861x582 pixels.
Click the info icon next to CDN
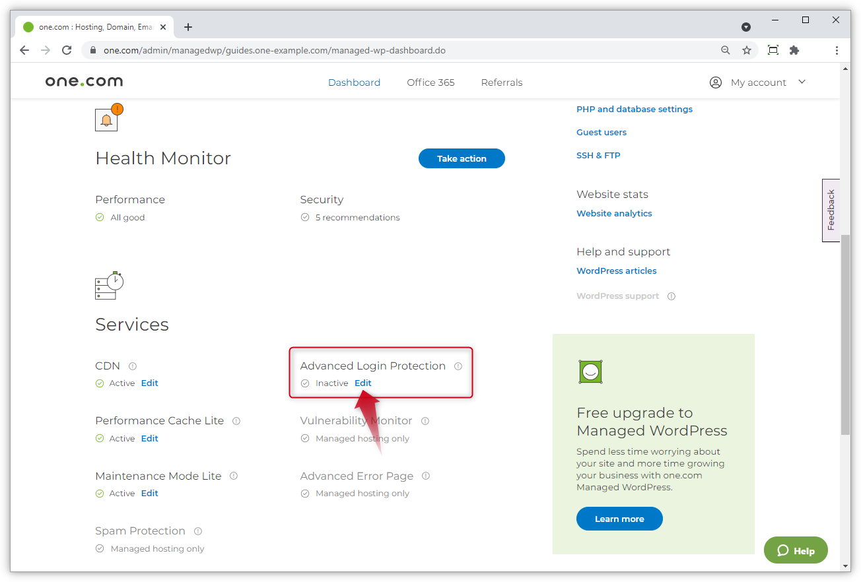coord(132,366)
